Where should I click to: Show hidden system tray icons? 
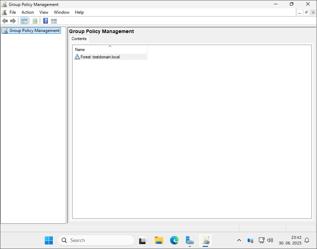239,240
